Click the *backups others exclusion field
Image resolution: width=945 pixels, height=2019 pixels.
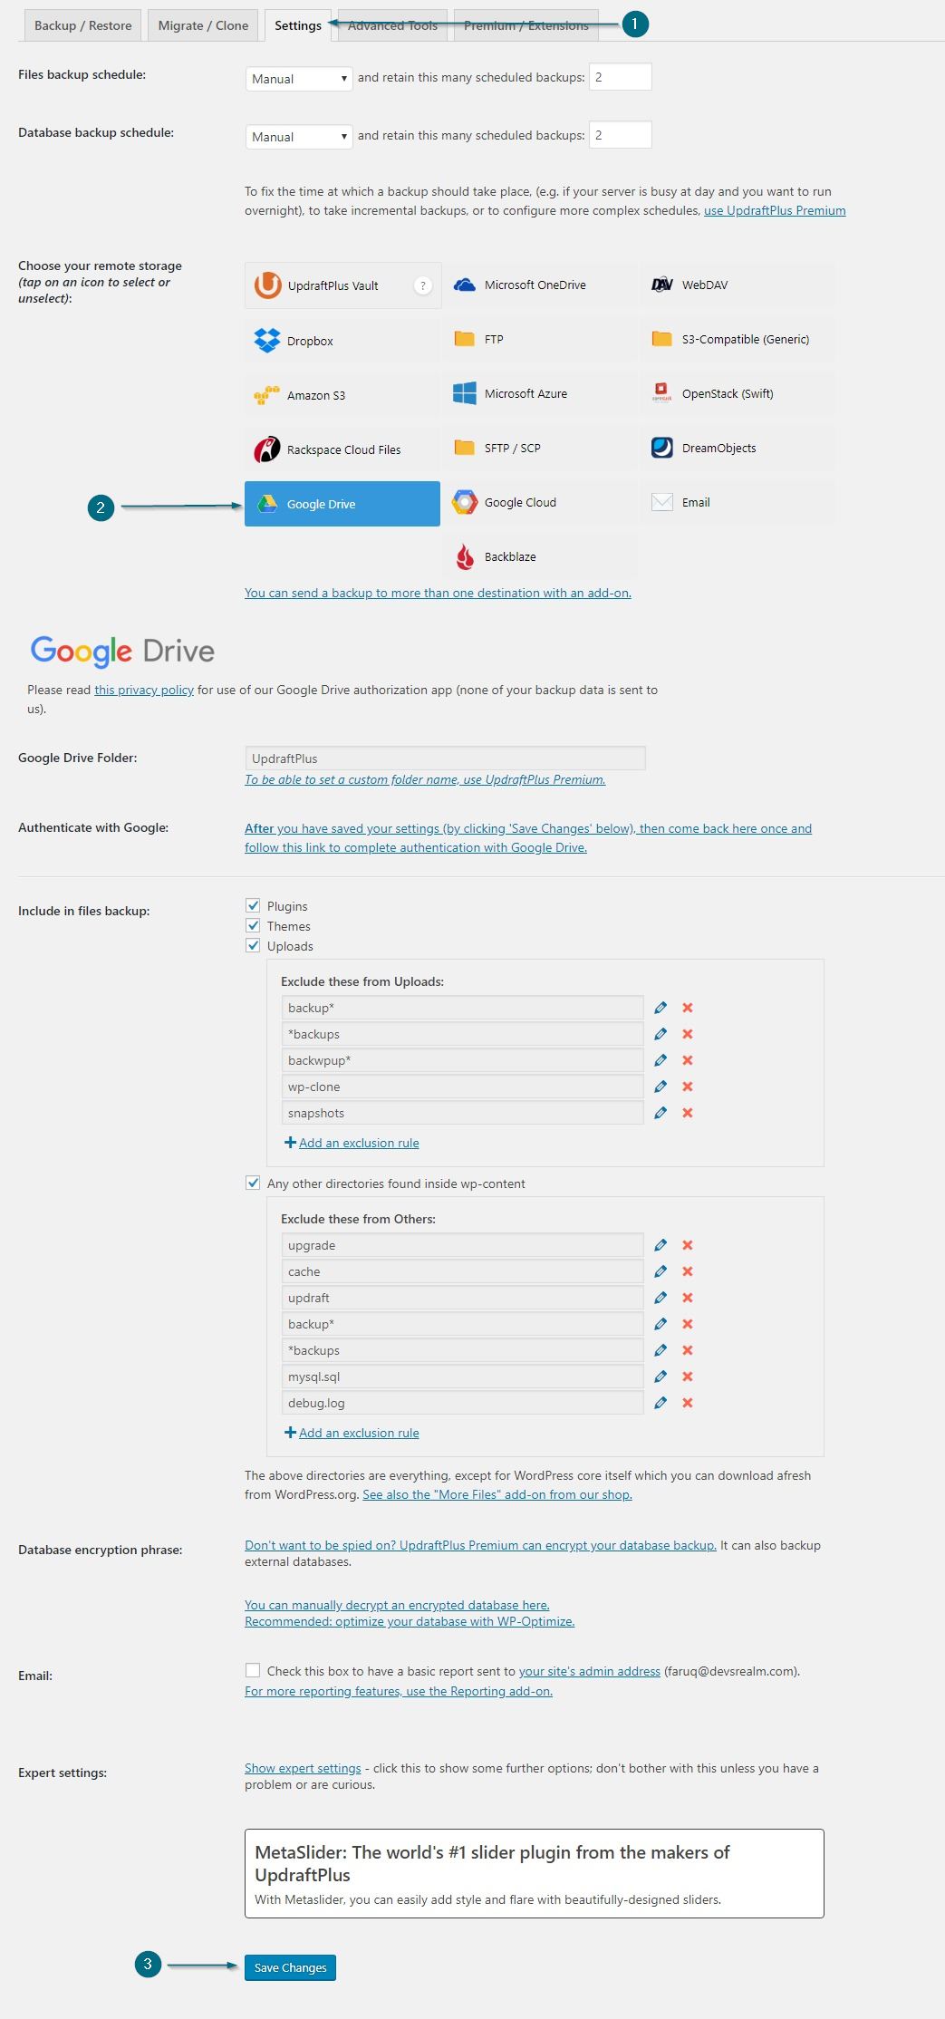[x=462, y=1350]
